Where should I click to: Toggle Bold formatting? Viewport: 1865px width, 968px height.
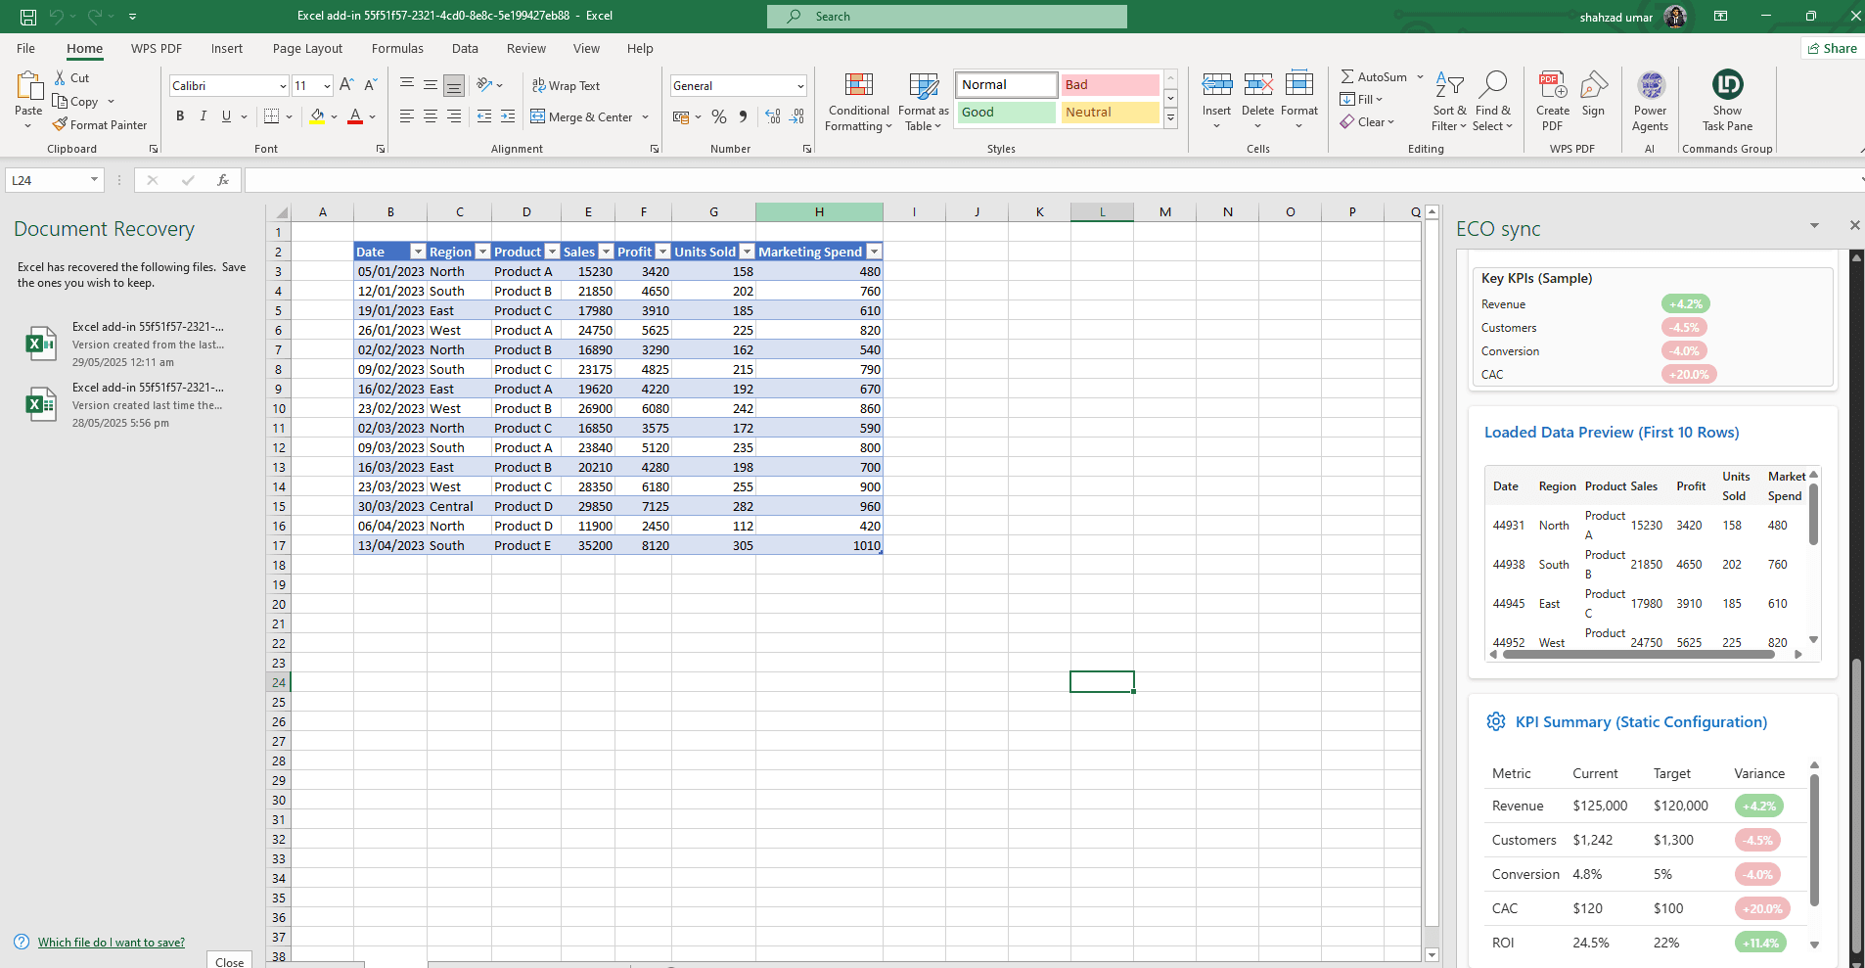tap(180, 116)
